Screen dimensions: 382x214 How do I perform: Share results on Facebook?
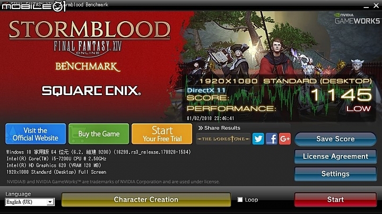tap(272, 139)
